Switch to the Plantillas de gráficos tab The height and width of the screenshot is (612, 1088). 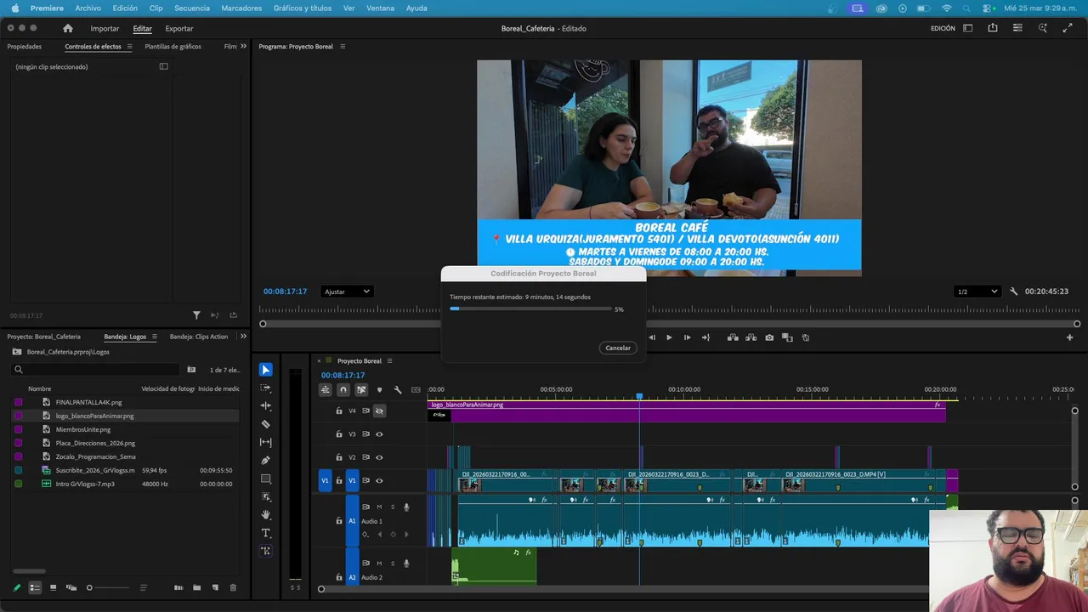(173, 47)
